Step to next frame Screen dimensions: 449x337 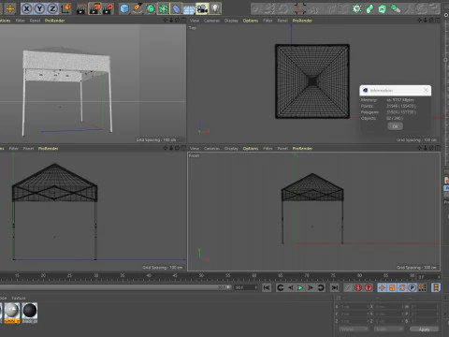(311, 287)
